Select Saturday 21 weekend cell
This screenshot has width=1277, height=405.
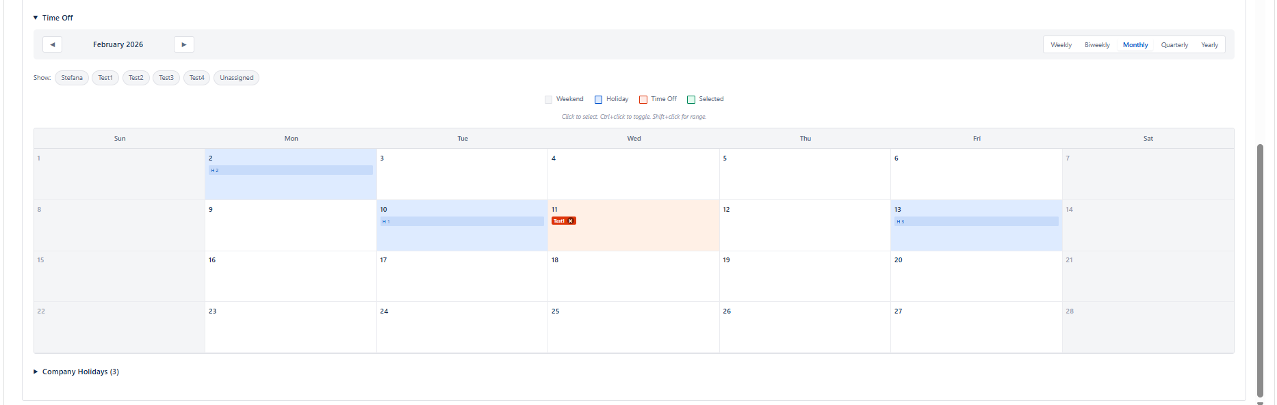1148,276
